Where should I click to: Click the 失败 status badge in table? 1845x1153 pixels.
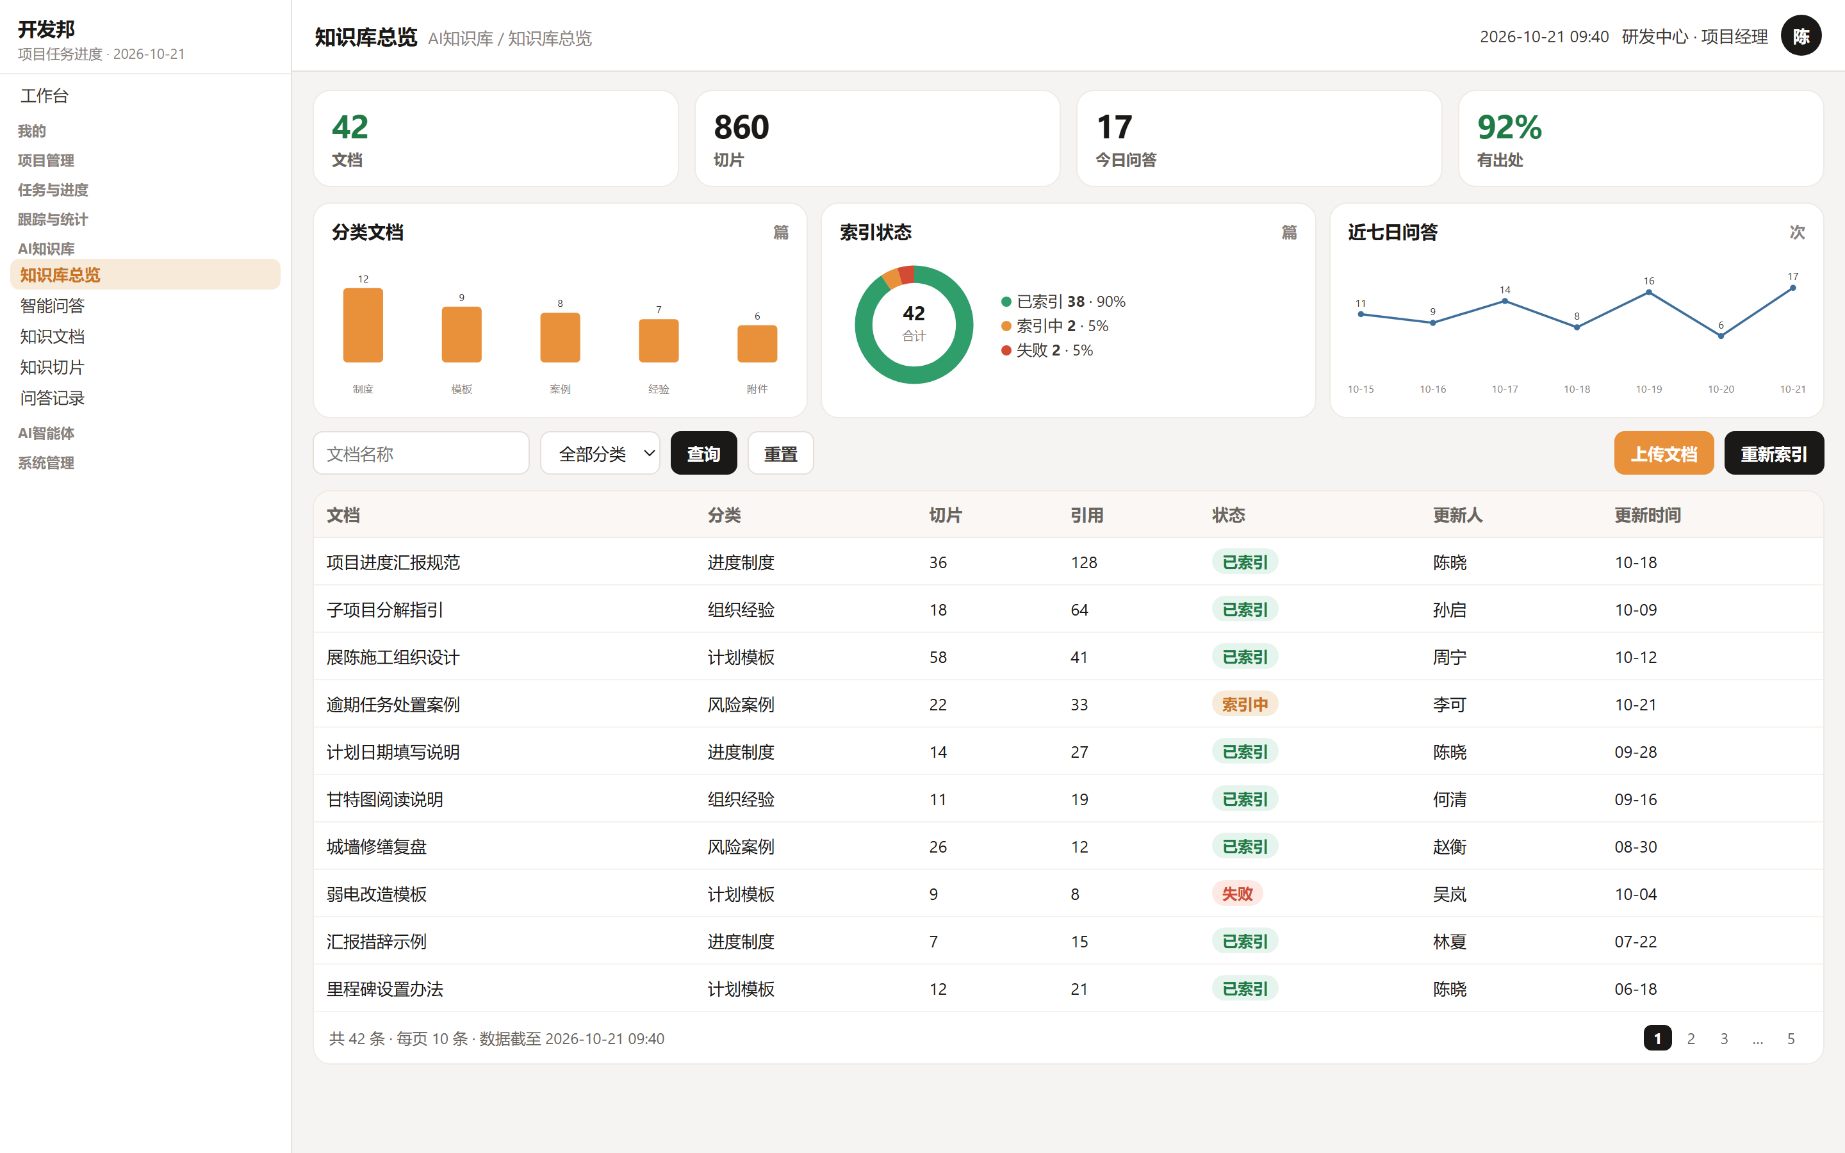pyautogui.click(x=1238, y=894)
